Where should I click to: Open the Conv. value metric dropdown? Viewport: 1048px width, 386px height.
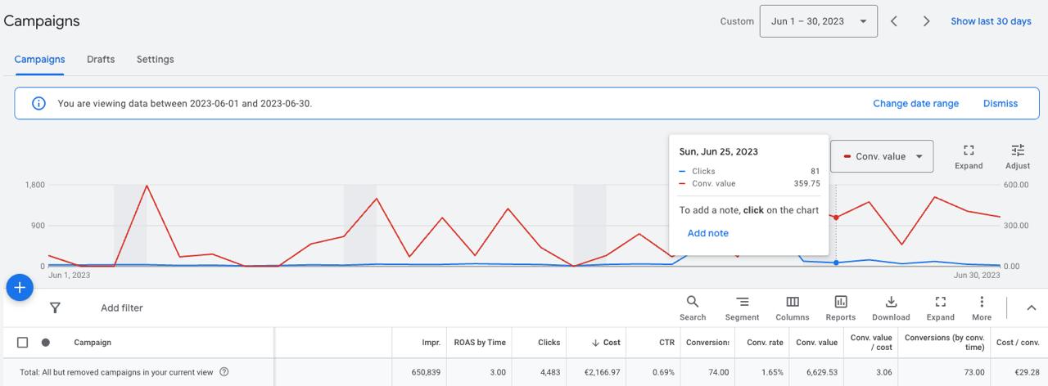point(882,156)
